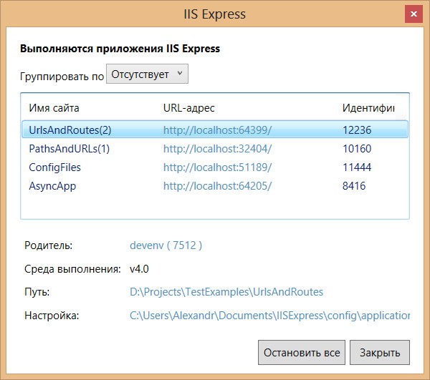Select the UrlsAndRoutes(2) site row

(215, 130)
